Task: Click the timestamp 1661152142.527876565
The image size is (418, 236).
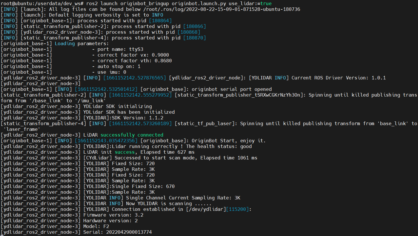Action: tap(135, 78)
